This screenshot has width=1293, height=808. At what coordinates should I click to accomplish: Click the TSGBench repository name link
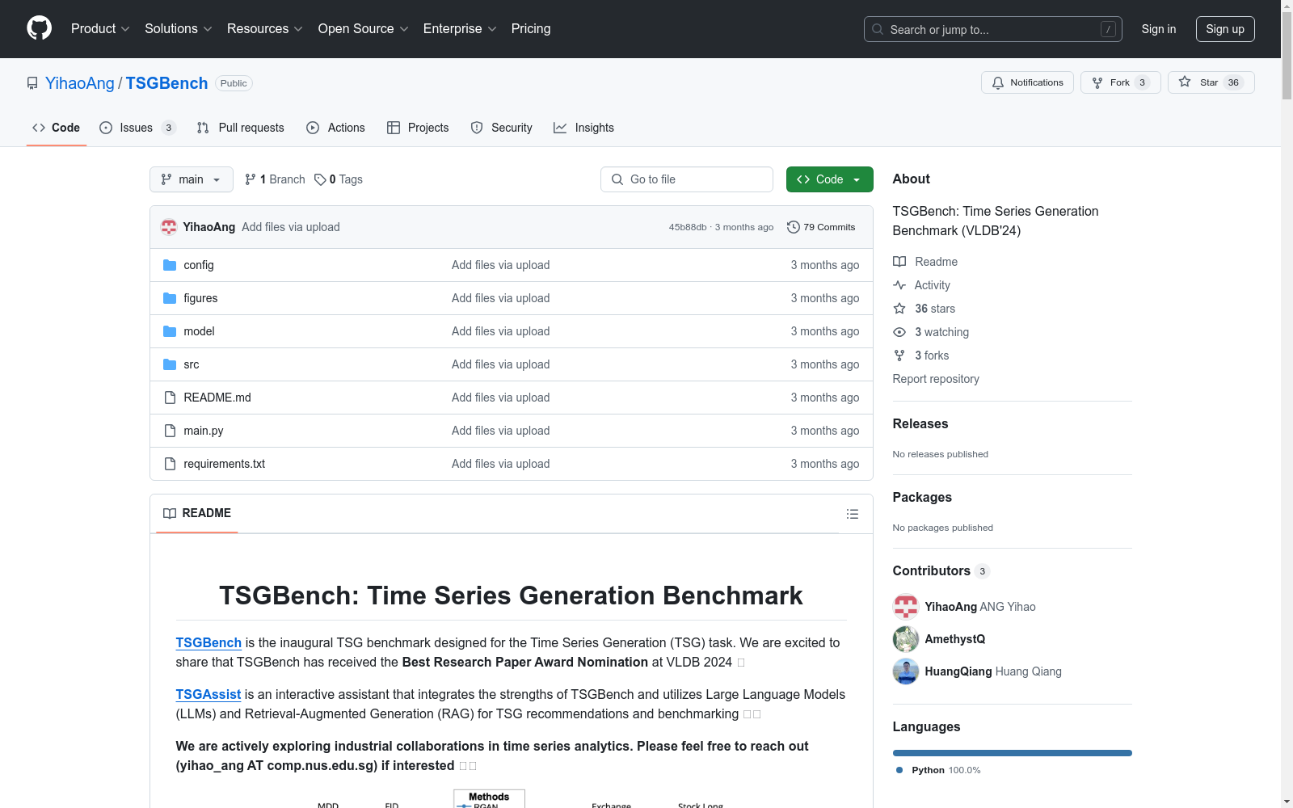click(x=166, y=83)
